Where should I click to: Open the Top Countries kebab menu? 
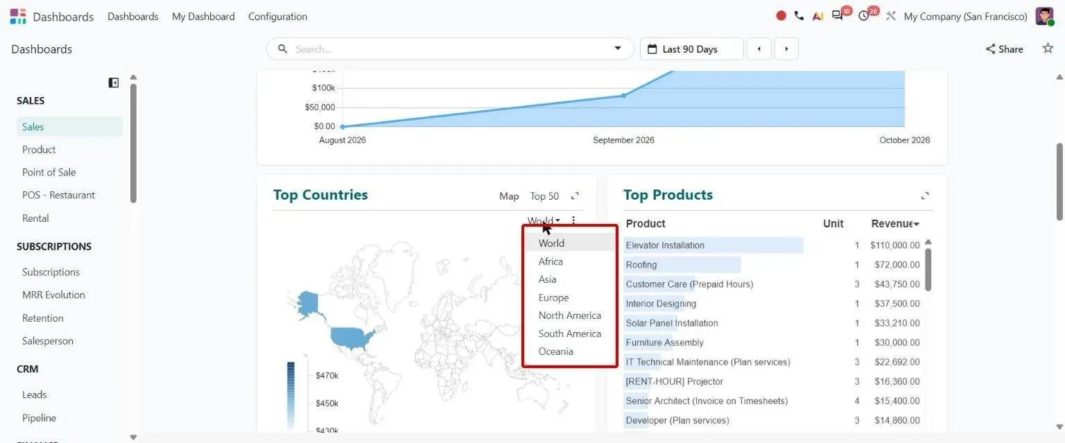[573, 220]
